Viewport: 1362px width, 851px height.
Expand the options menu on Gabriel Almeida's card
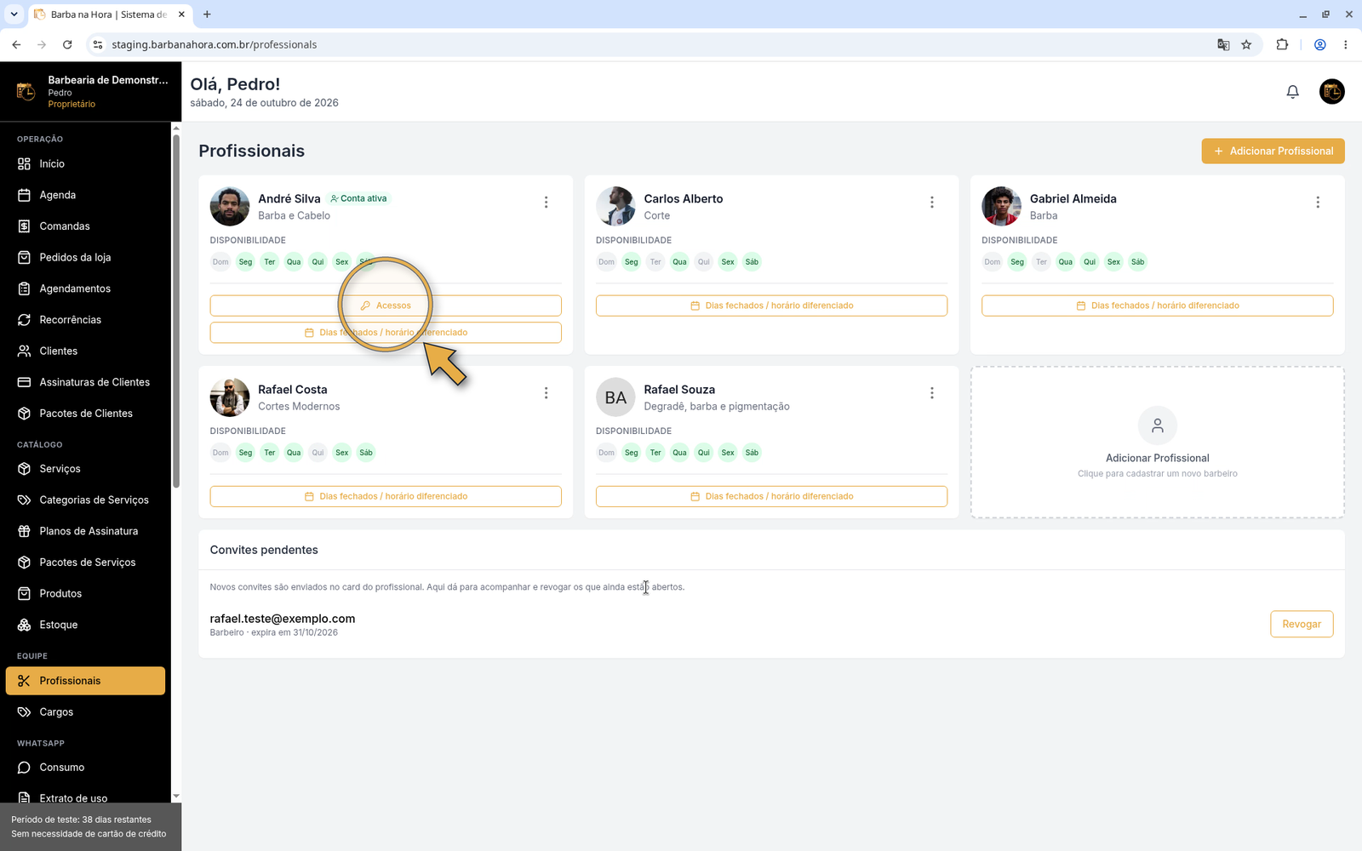pyautogui.click(x=1317, y=203)
